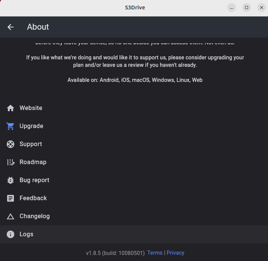Viewport: 268px width, 261px height.
Task: Open the Feedback entry
Action: pos(134,198)
